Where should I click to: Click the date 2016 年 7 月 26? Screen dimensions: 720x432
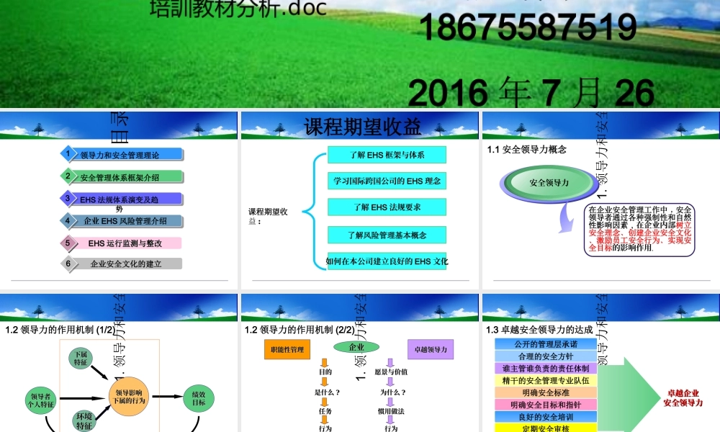531,92
